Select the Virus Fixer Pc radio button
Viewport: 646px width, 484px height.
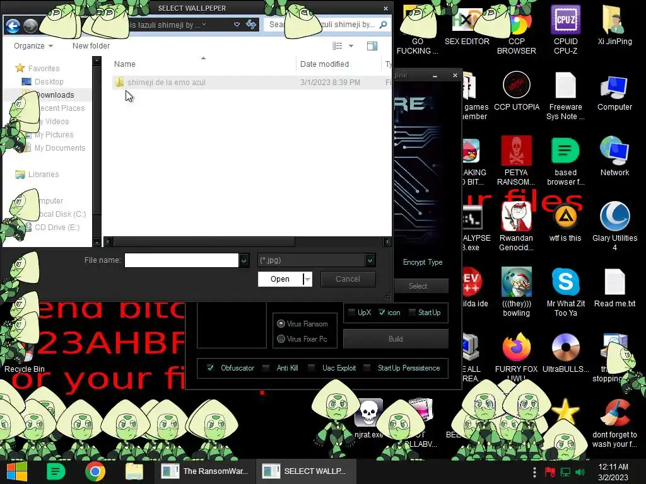(281, 338)
